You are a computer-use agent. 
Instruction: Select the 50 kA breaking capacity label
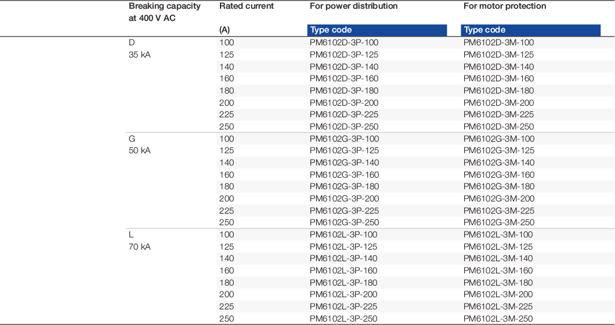tap(139, 150)
